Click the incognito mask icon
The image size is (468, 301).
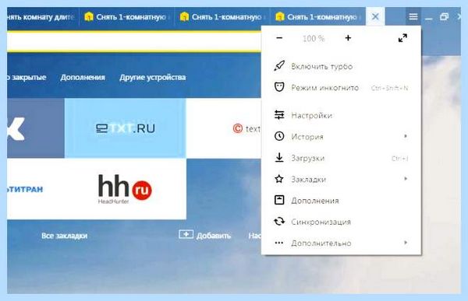279,87
